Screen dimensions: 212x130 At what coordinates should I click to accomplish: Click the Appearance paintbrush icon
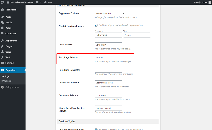[x=2, y=41]
